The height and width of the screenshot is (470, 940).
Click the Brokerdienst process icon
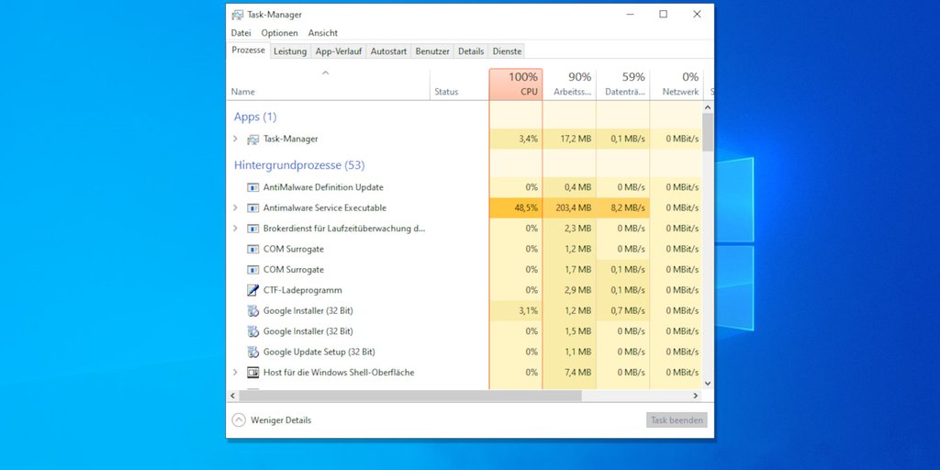point(253,229)
